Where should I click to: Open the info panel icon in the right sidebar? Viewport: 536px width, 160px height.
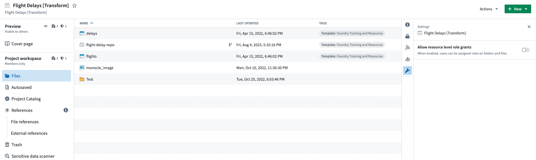[407, 25]
